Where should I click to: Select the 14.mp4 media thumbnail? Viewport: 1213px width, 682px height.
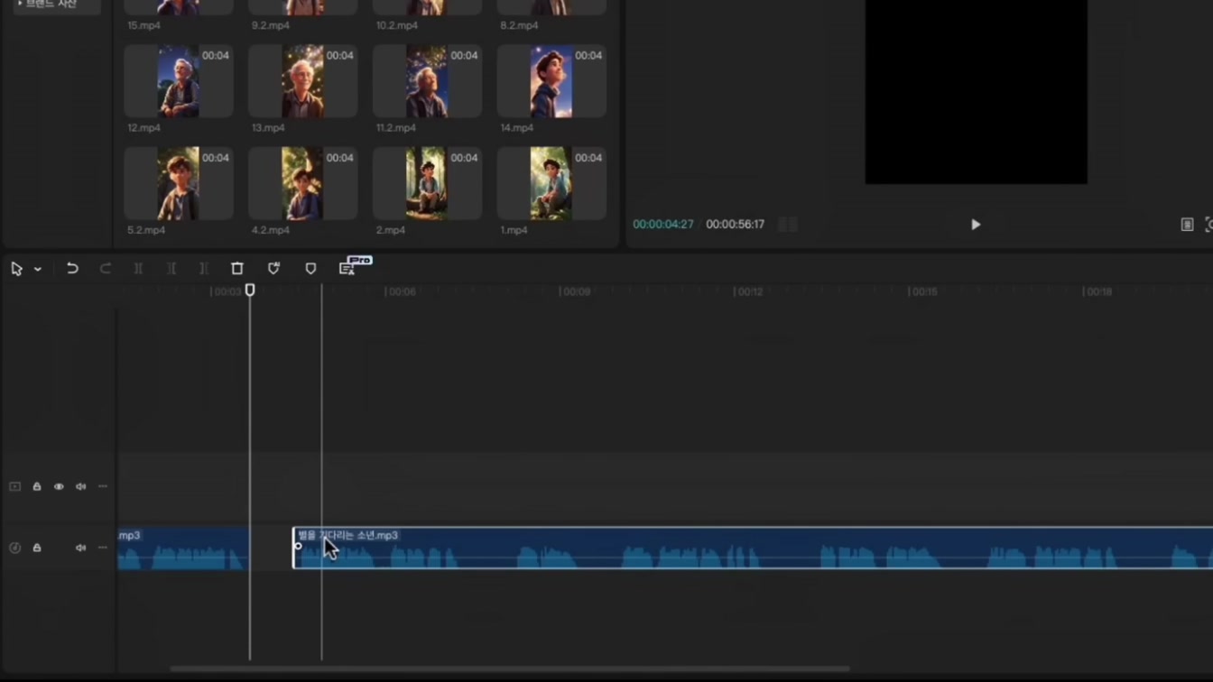(x=551, y=81)
